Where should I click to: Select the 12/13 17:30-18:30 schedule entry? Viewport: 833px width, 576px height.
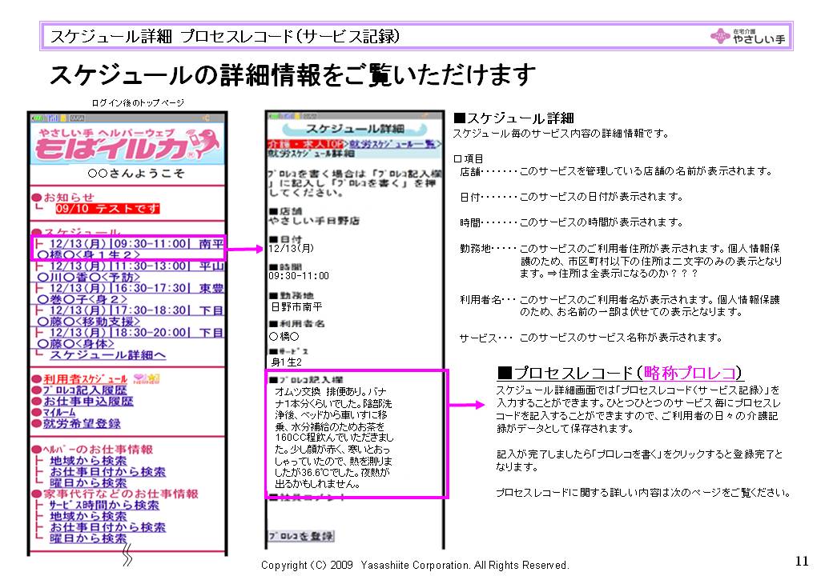coord(128,315)
